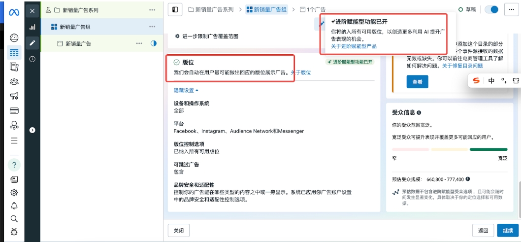This screenshot has width=521, height=242.
Task: Click the help question mark icon
Action: 14,165
